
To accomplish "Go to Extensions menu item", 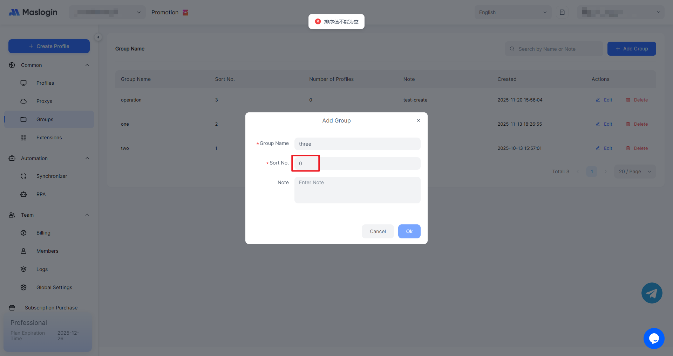I will point(49,138).
